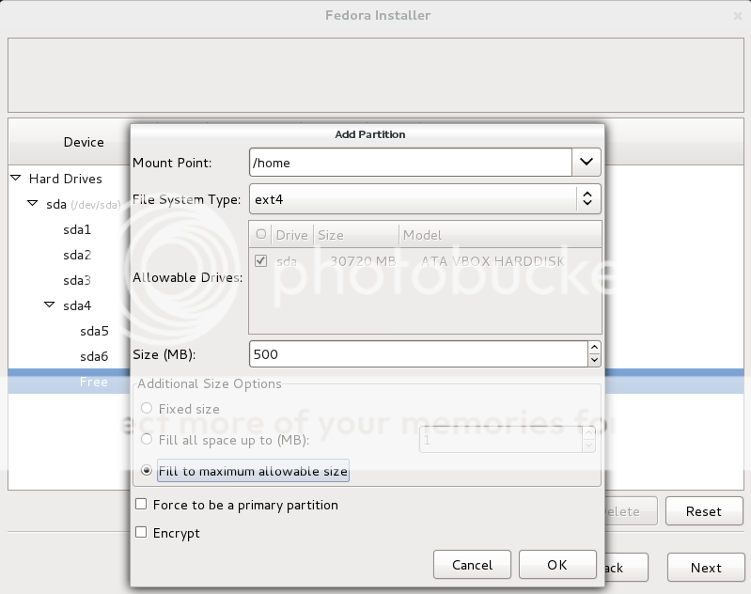Select the Fixed size radio button

pyautogui.click(x=147, y=408)
